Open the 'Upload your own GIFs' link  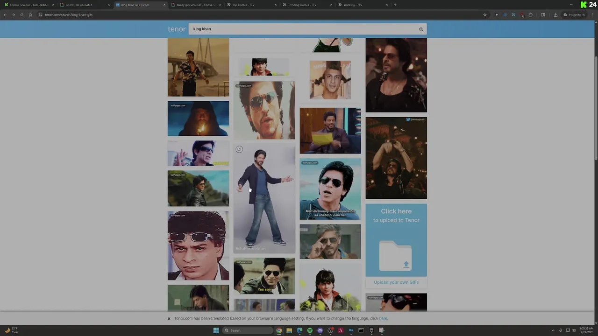pos(396,282)
